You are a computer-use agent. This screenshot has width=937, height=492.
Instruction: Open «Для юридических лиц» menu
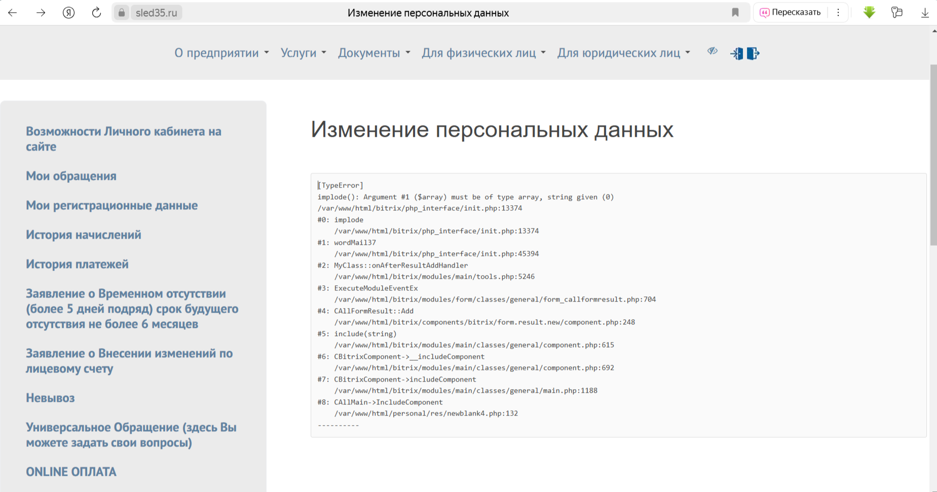click(x=623, y=53)
